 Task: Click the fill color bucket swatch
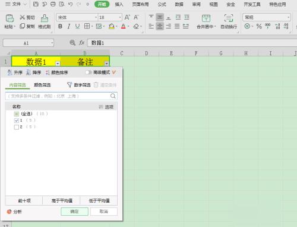112,26
